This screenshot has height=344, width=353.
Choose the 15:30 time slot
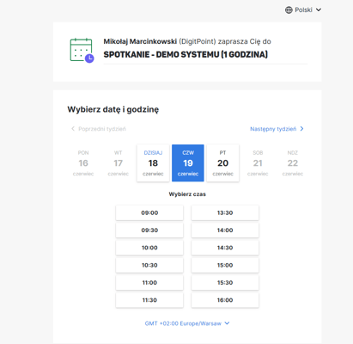(x=225, y=283)
